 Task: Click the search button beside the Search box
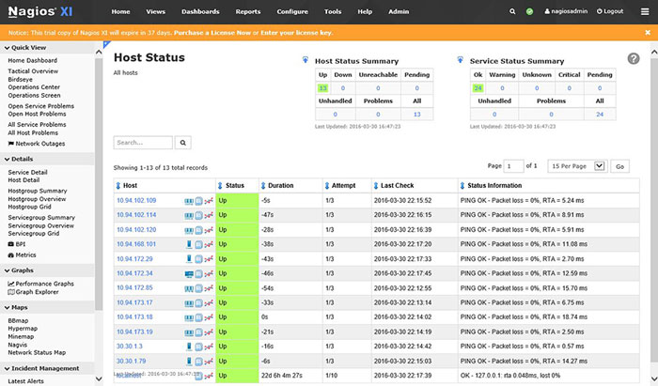(183, 143)
